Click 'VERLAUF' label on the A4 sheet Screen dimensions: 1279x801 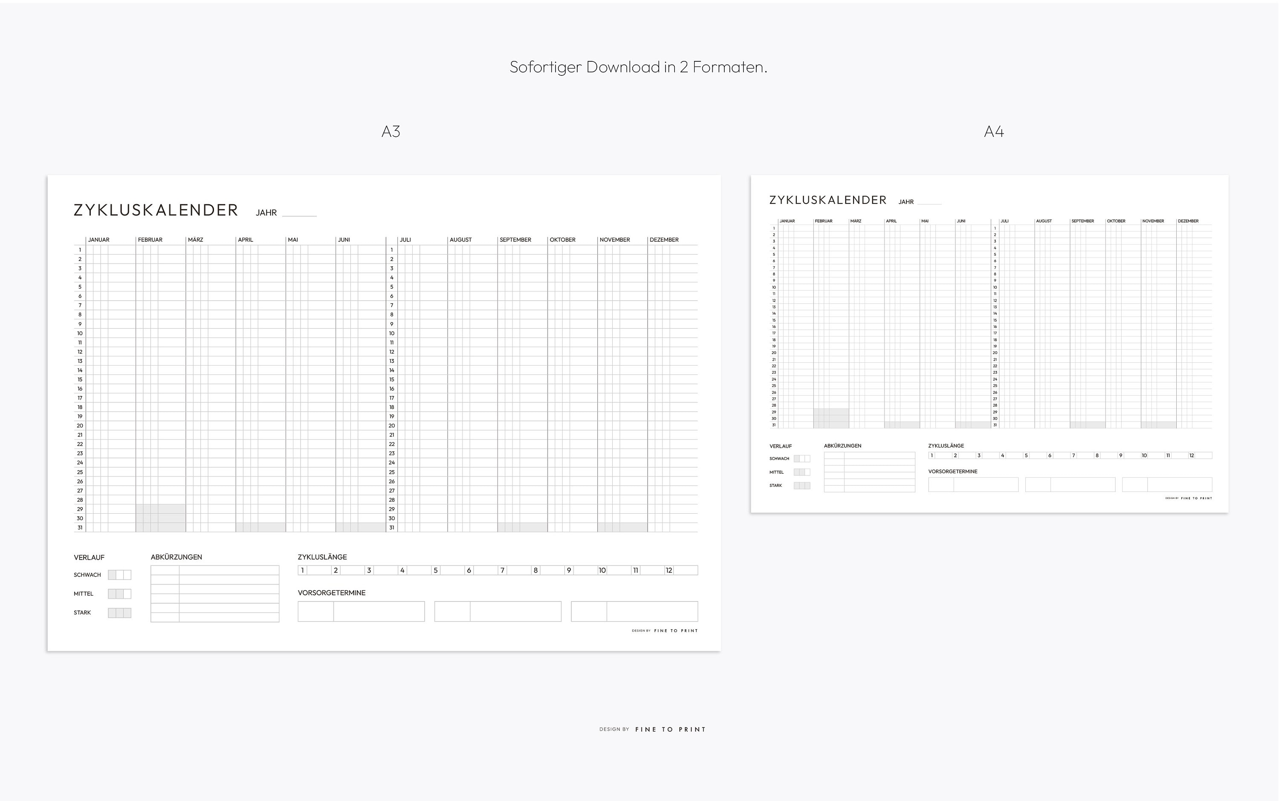781,447
